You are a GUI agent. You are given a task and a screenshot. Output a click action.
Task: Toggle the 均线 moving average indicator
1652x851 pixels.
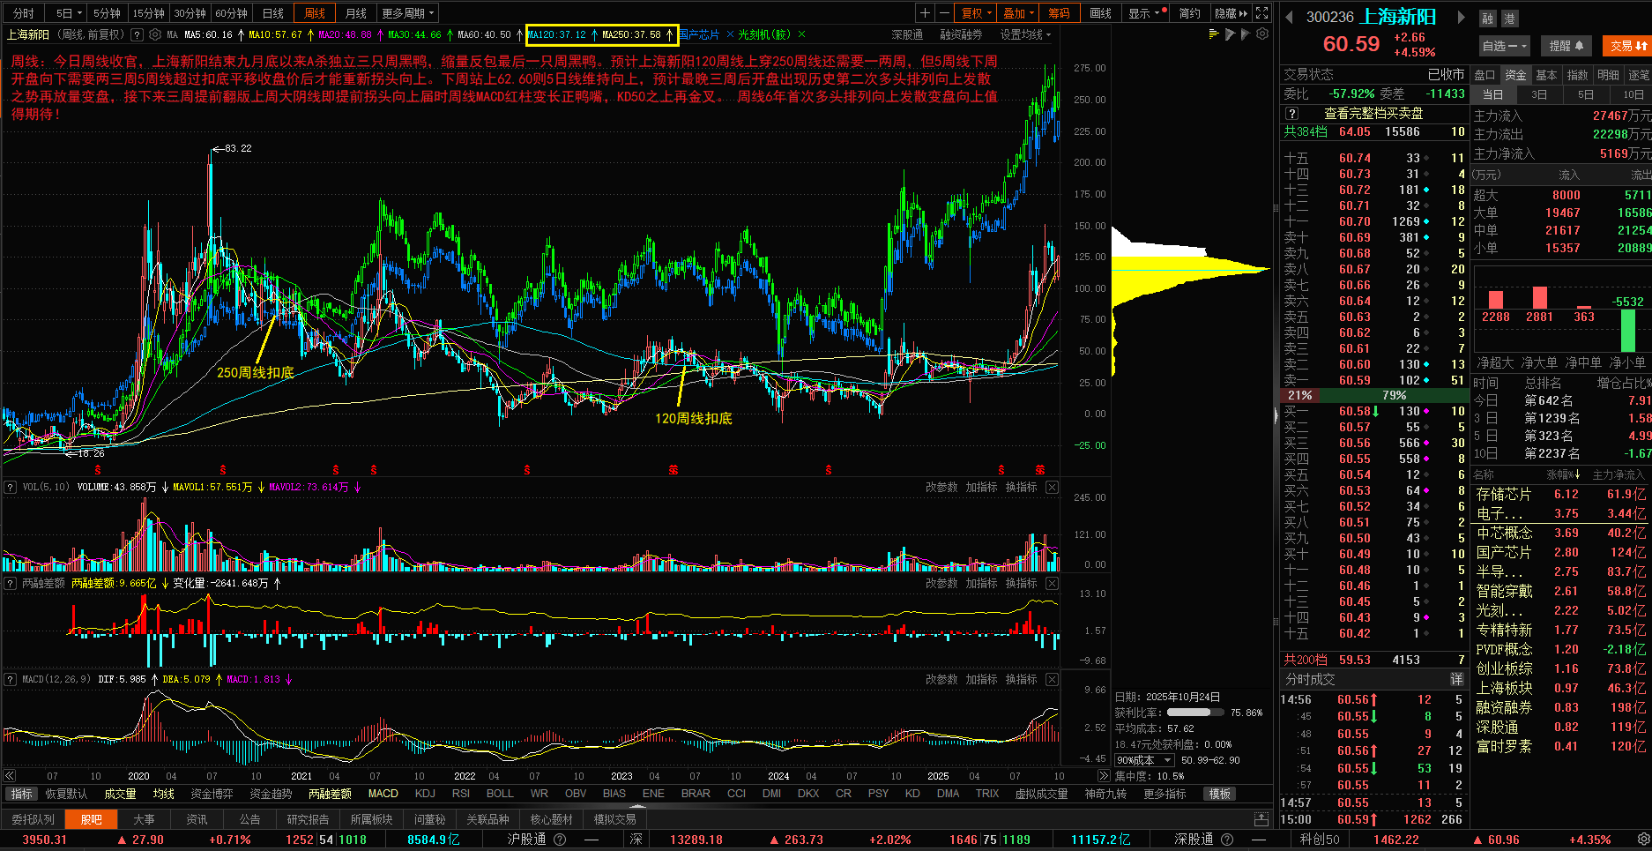164,794
